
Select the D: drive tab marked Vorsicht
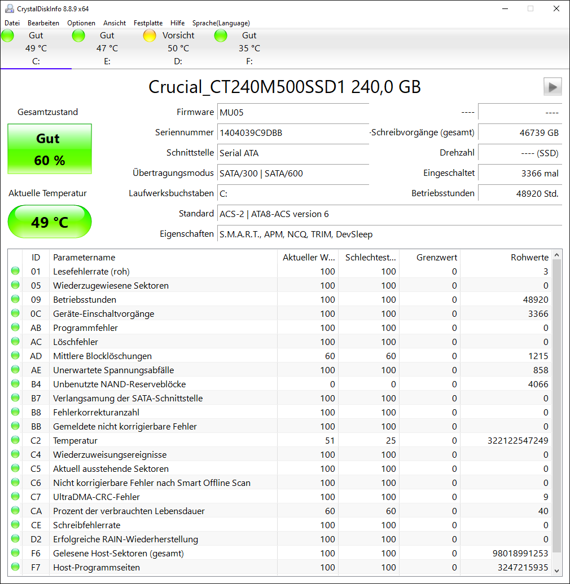click(178, 48)
